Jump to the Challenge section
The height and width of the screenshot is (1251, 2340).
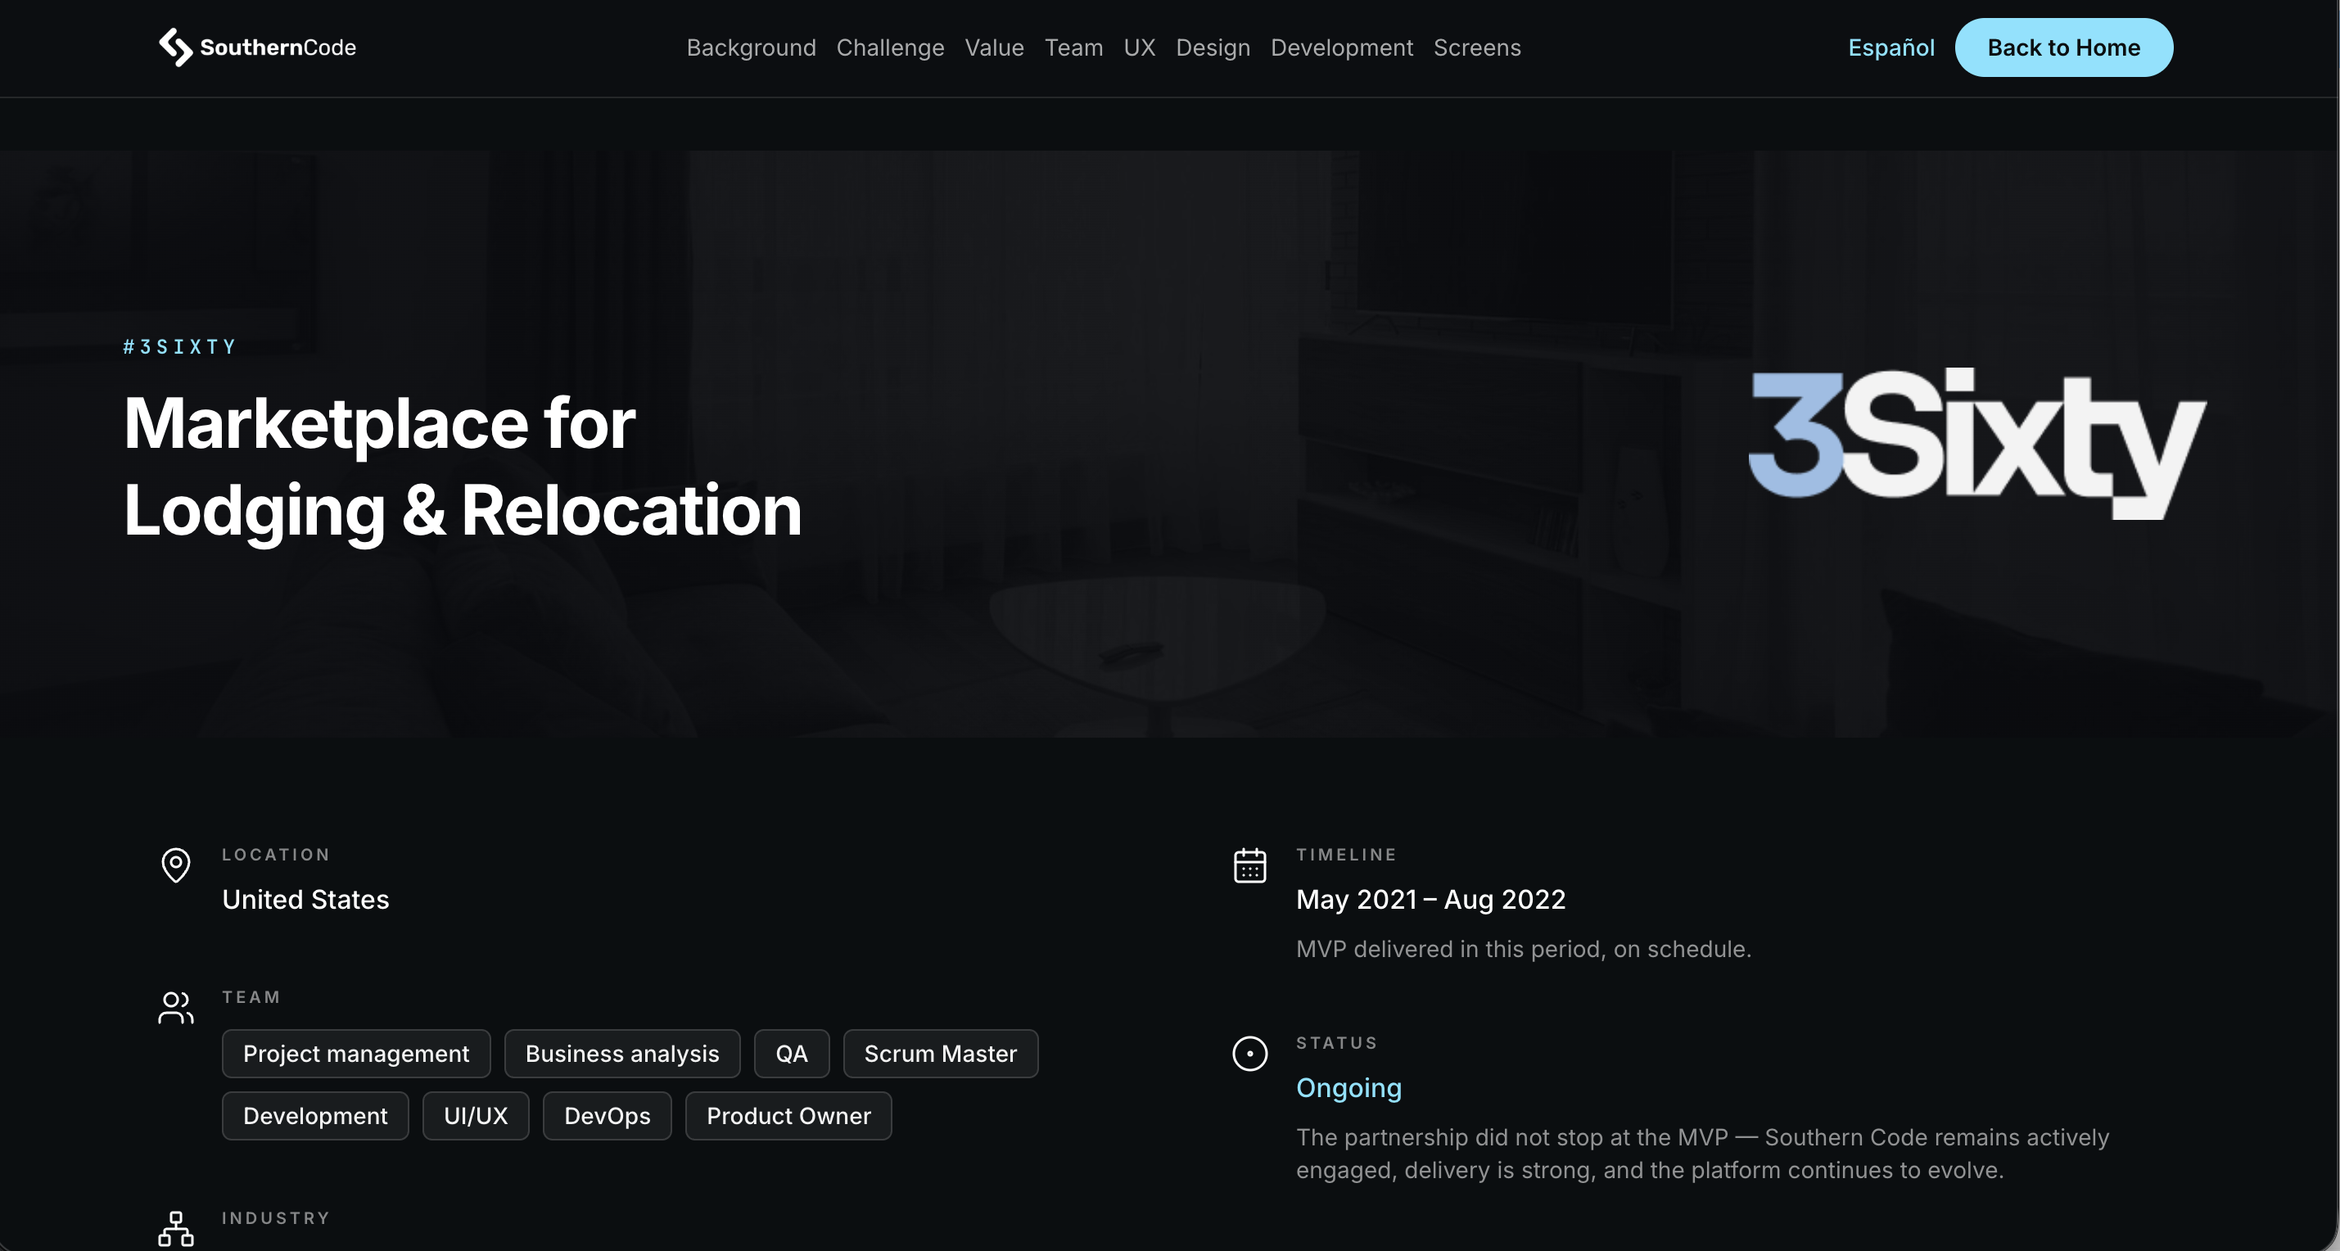(890, 47)
